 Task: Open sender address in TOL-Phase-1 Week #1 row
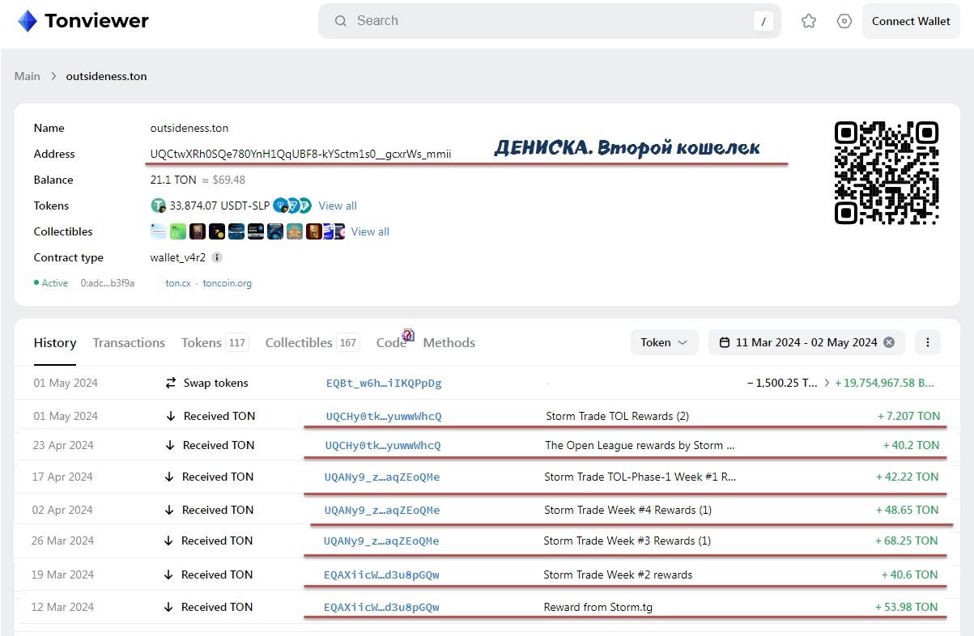click(382, 477)
